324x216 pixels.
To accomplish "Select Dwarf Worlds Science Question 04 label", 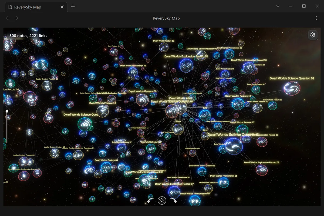I will [172, 102].
